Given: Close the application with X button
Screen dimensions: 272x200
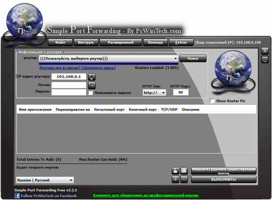Looking at the screenshot, I should coord(265,51).
